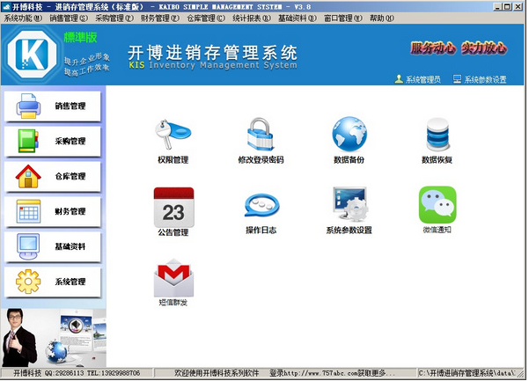This screenshot has width=529, height=381.
Task: Click the monitor icon beside 基础资料
Action: click(28, 246)
